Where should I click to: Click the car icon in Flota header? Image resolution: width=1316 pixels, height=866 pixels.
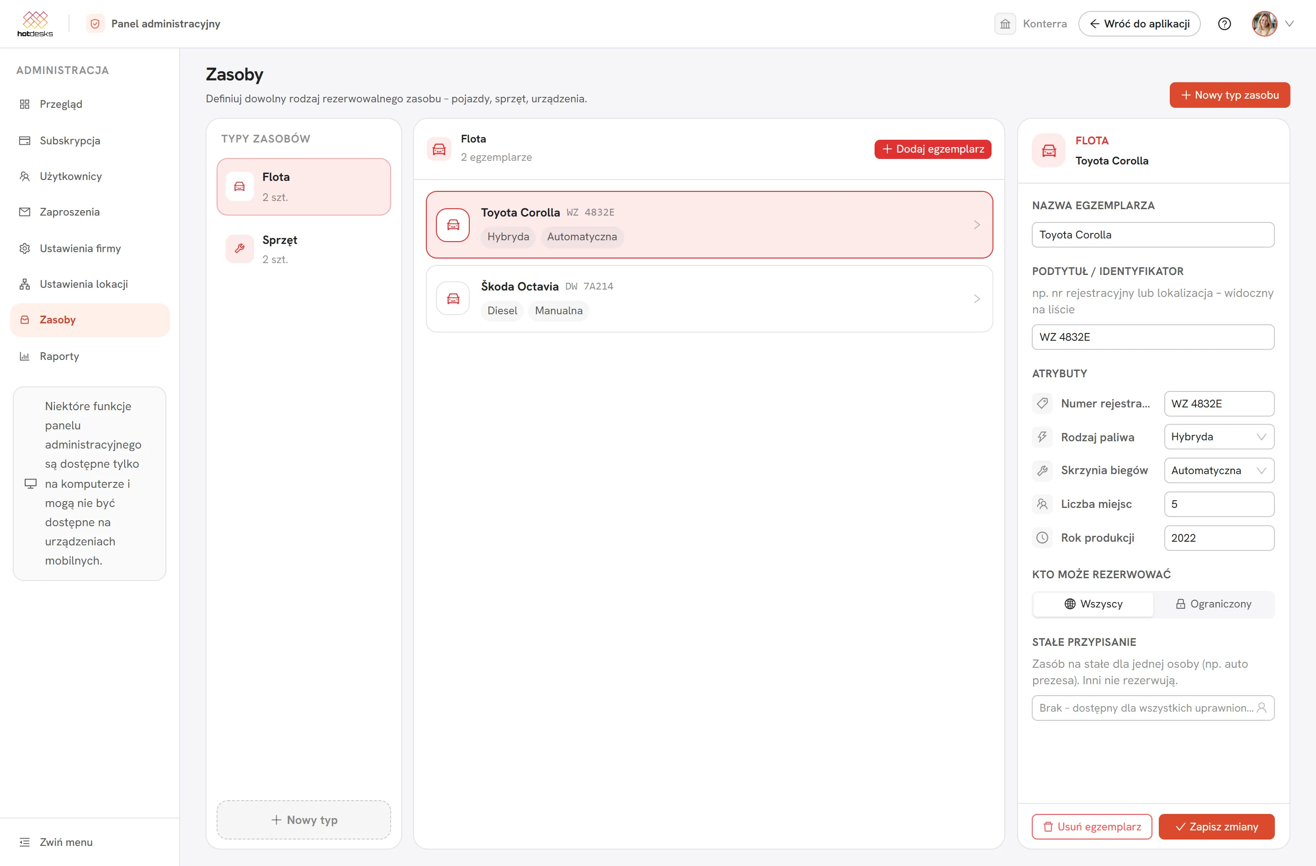439,149
